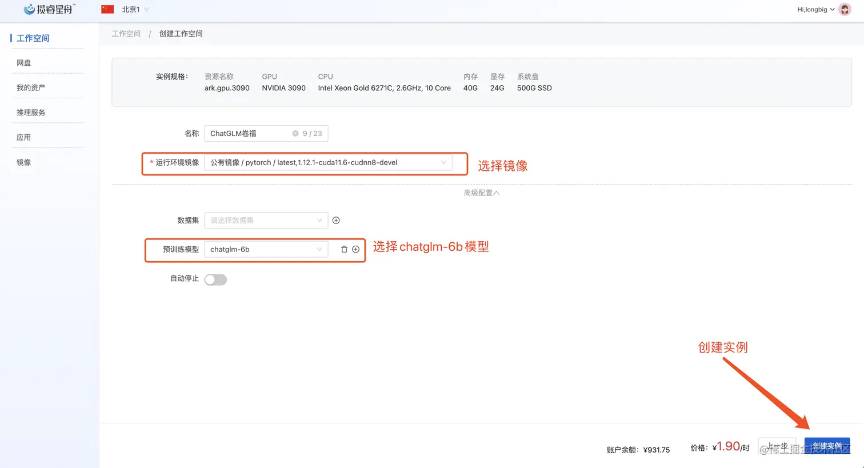The image size is (864, 468).
Task: Open the 预训练模型 dropdown showing chatglm-6b
Action: pyautogui.click(x=266, y=250)
